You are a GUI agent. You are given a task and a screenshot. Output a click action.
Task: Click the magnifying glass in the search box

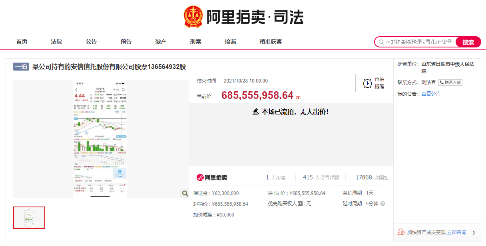[x=381, y=42]
